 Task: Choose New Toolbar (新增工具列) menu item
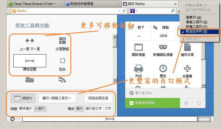[199, 27]
